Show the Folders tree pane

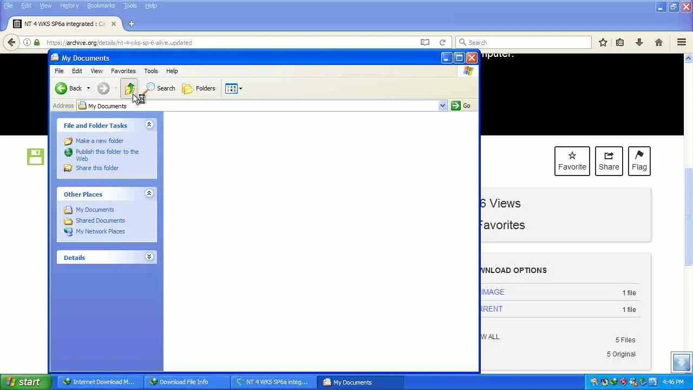pyautogui.click(x=199, y=88)
